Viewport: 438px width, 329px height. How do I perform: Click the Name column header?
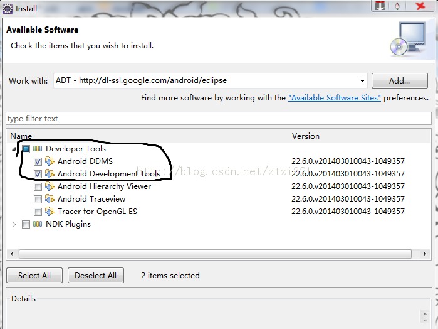tap(21, 136)
